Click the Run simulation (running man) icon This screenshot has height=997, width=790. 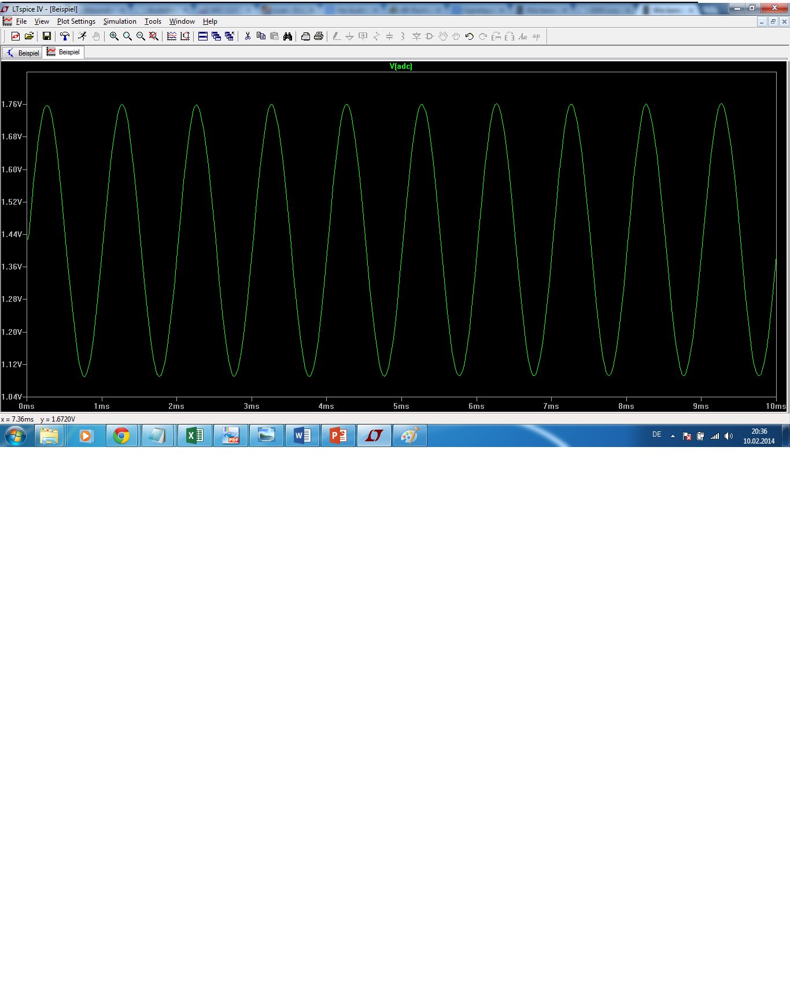pyautogui.click(x=82, y=36)
